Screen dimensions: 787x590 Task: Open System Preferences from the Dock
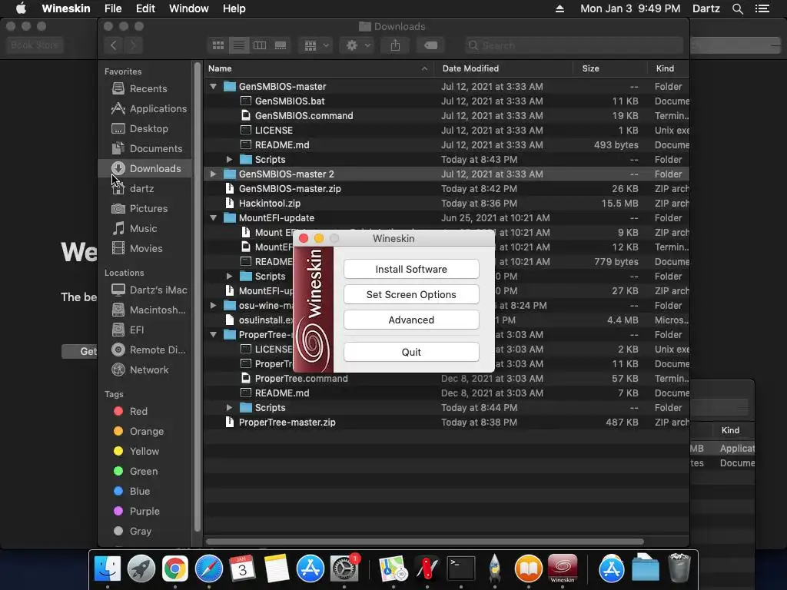[x=344, y=569]
